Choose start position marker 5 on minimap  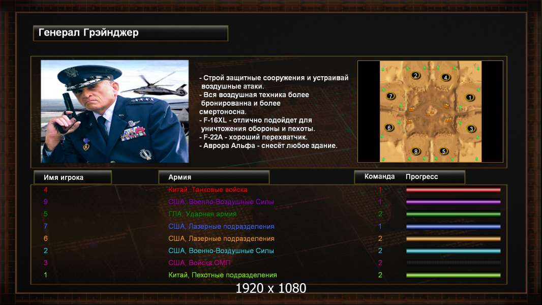tap(444, 151)
